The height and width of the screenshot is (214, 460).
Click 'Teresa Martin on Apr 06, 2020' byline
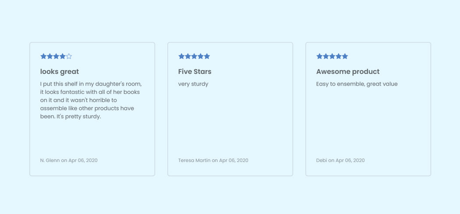(213, 160)
